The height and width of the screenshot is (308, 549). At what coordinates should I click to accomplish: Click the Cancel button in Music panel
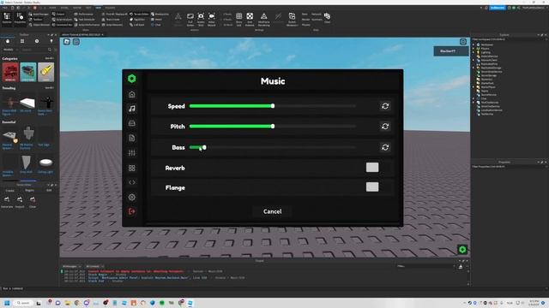point(273,211)
